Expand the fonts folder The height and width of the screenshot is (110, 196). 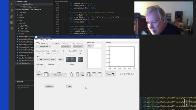(x=18, y=15)
